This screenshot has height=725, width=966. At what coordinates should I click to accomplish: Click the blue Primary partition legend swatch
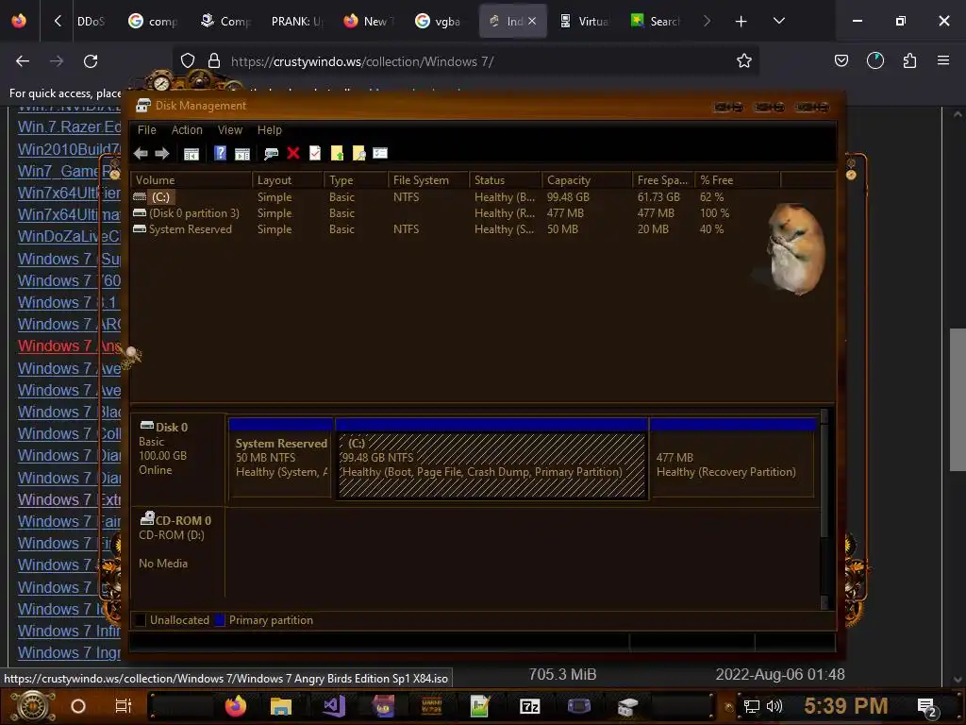(219, 620)
